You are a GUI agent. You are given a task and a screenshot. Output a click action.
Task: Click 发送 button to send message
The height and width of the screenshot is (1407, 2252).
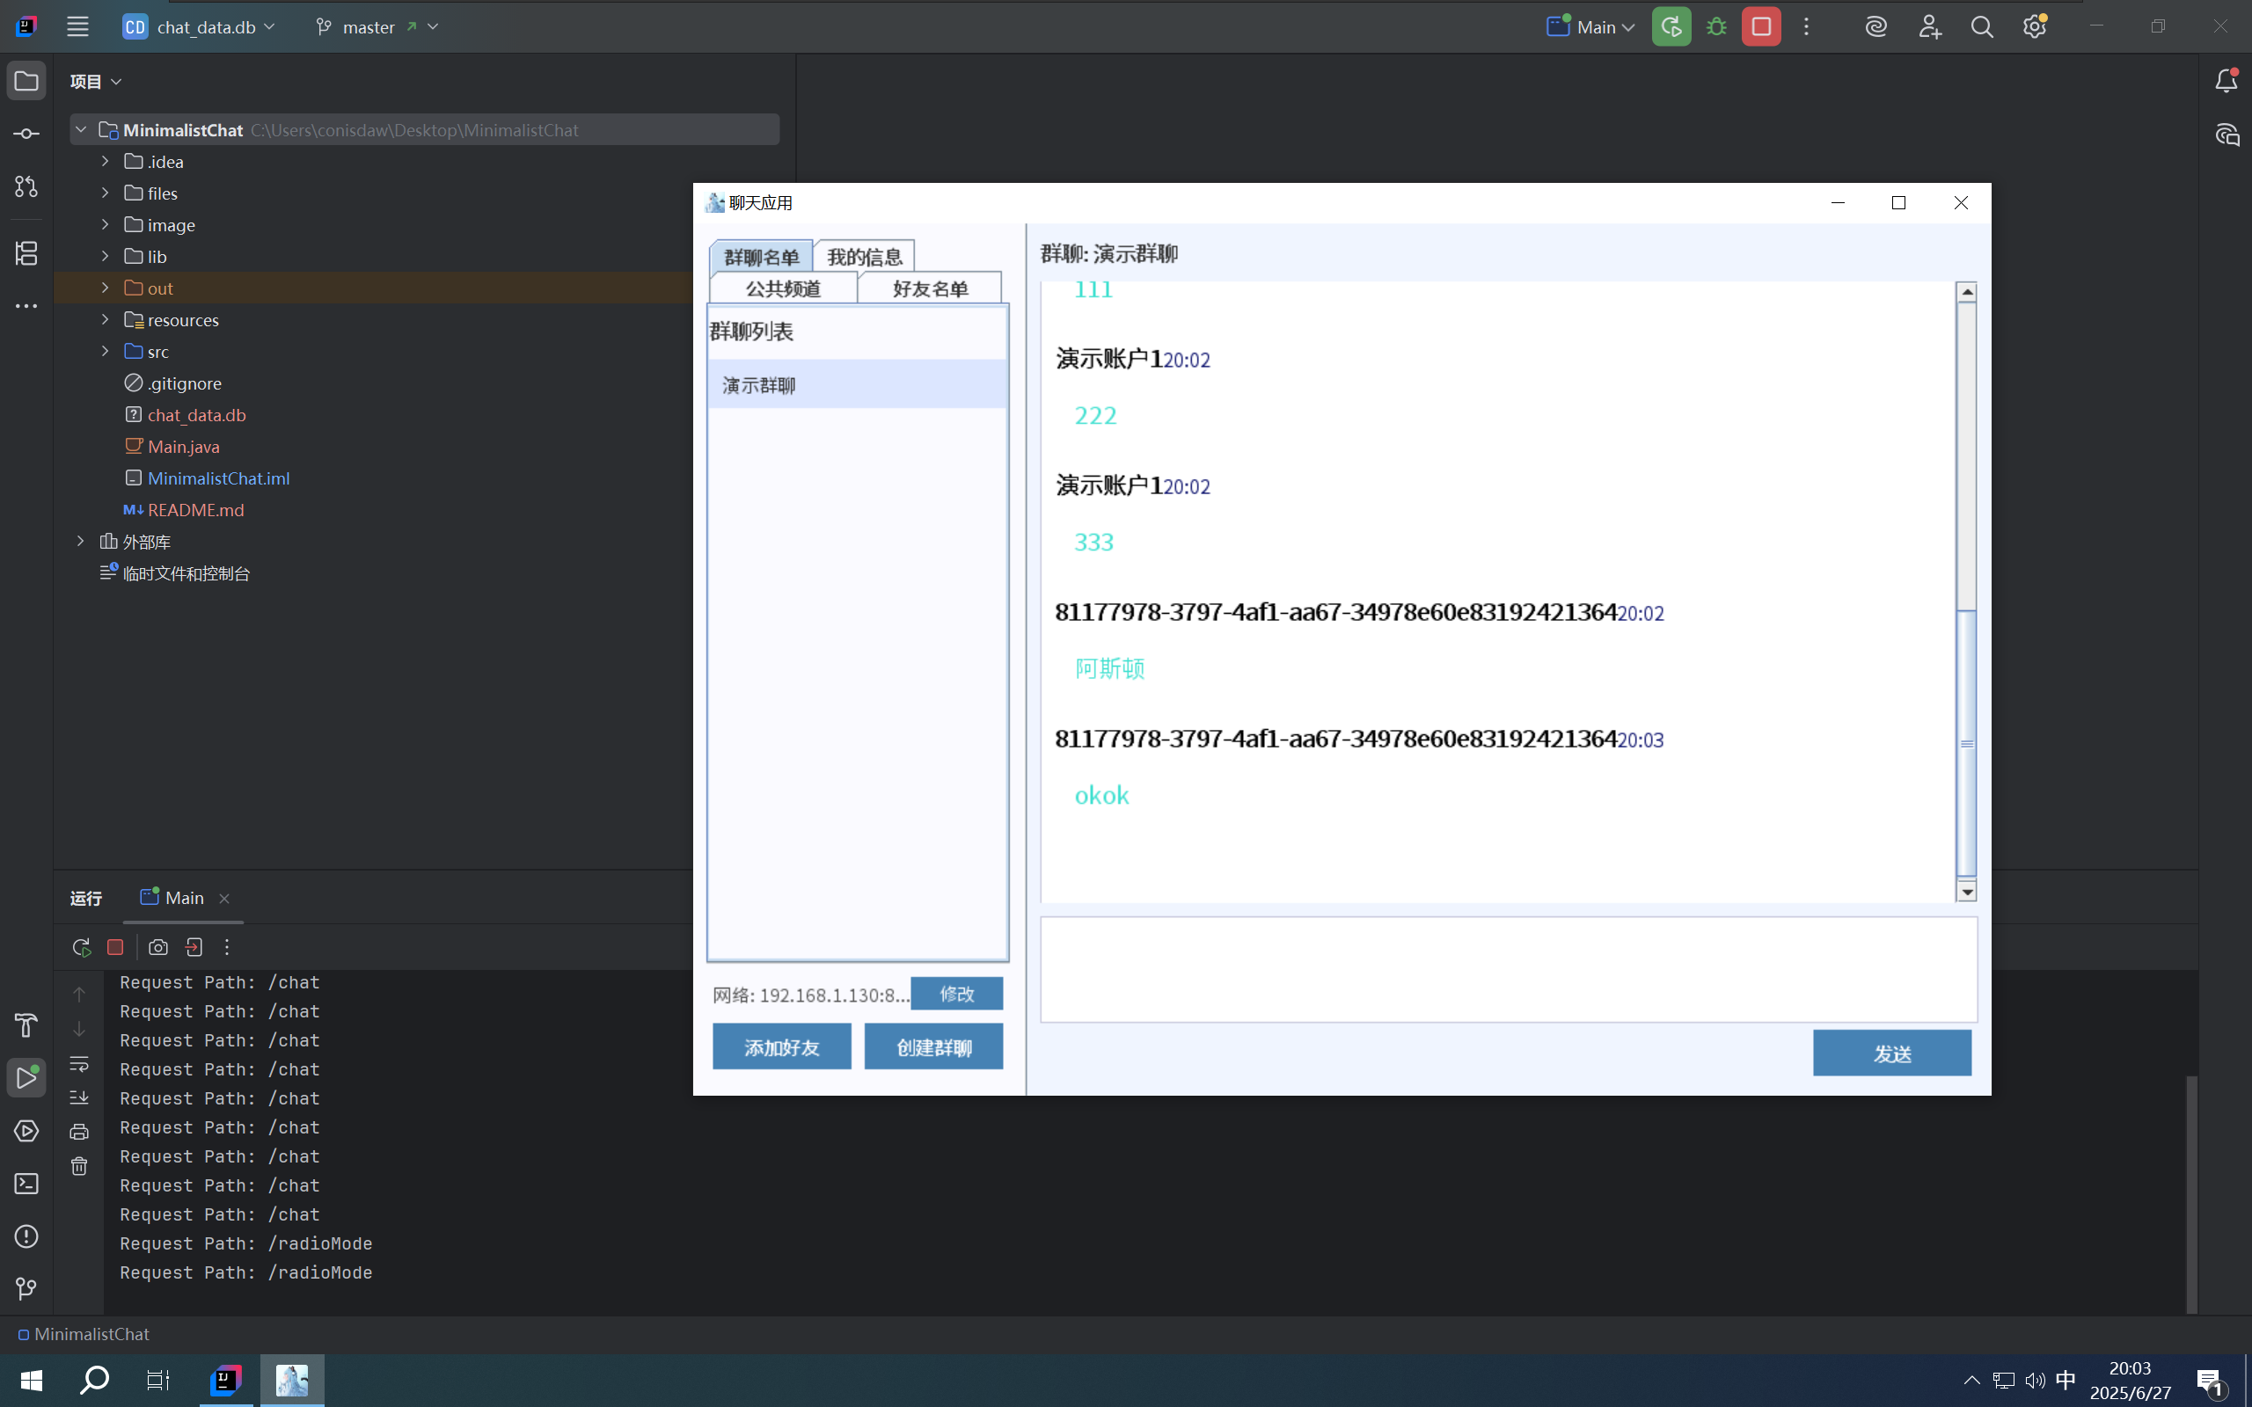(1892, 1053)
